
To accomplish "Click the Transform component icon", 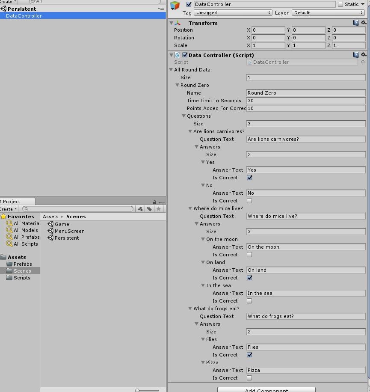I will tap(178, 23).
